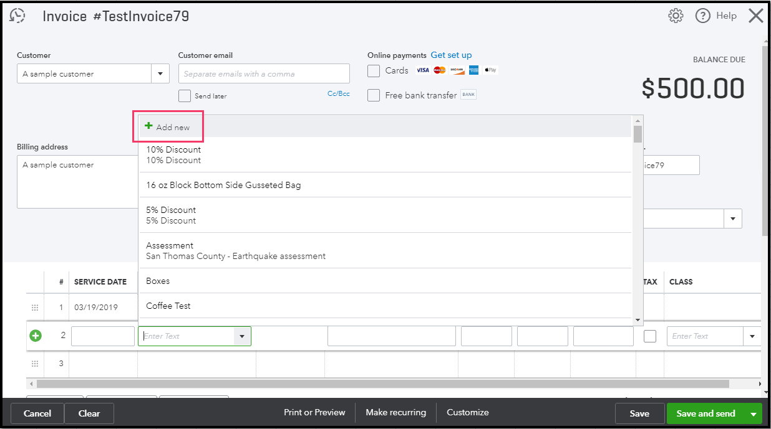Open the Customer dropdown arrow
Viewport: 771px width, 429px height.
click(x=160, y=73)
